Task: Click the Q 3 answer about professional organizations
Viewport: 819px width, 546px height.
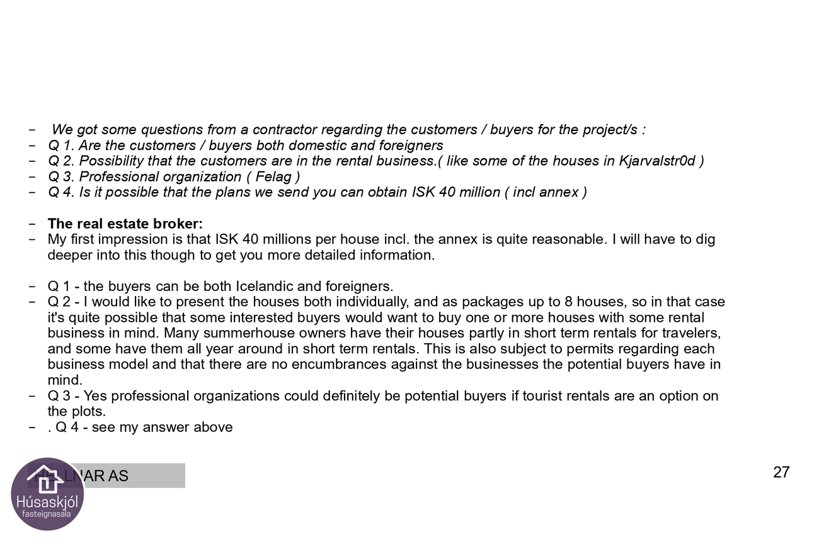Action: tap(383, 396)
